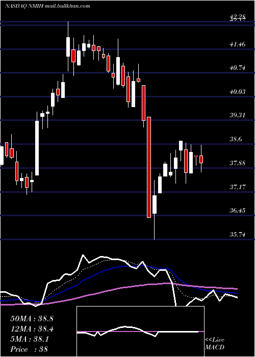Viewport: 255px width, 357px height.
Task: Click the 40.74 price axis label
Action: (238, 68)
